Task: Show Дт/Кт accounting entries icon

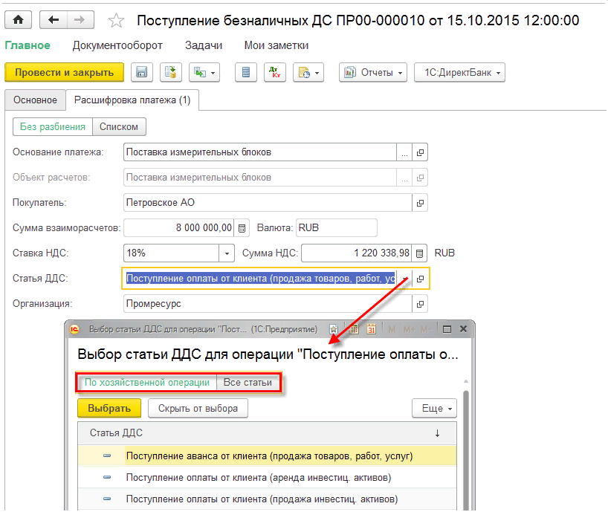Action: click(x=276, y=72)
